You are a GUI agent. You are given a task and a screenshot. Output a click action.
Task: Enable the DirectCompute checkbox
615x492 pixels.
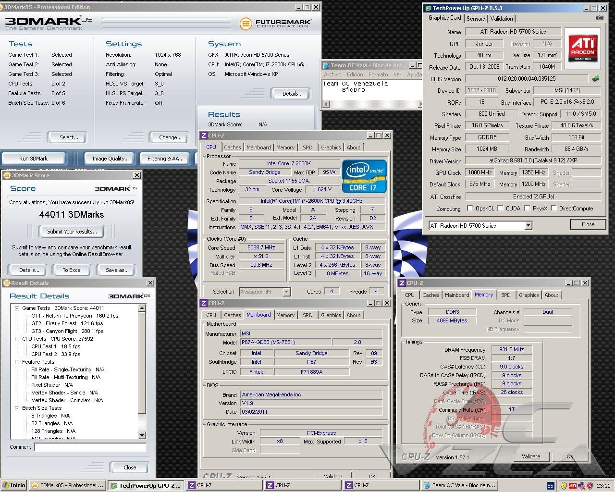click(553, 209)
